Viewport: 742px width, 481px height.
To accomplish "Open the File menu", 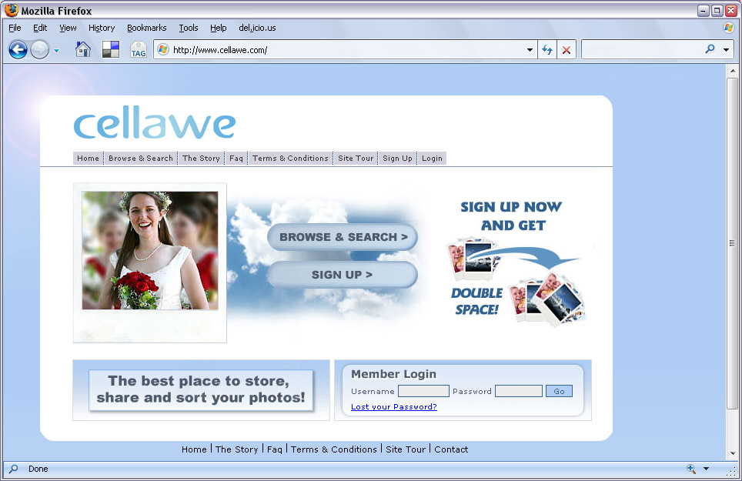I will pyautogui.click(x=15, y=28).
